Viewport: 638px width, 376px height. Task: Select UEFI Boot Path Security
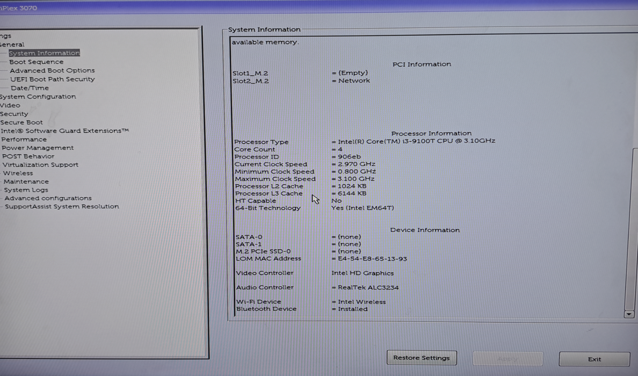pyautogui.click(x=53, y=79)
